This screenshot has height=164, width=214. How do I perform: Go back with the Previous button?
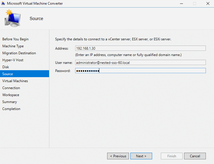click(x=118, y=156)
